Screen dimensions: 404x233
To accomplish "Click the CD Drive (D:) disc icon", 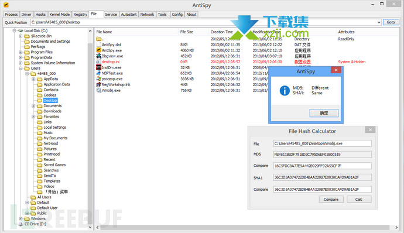I will coord(20,224).
